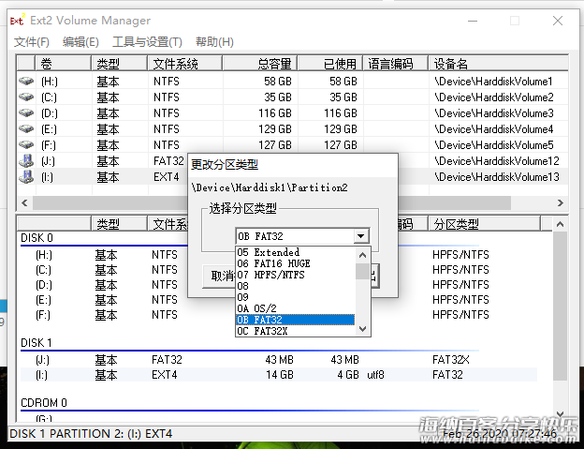The height and width of the screenshot is (449, 584).
Task: Click the lower disk panel scroll-up arrow
Action: pos(560,224)
